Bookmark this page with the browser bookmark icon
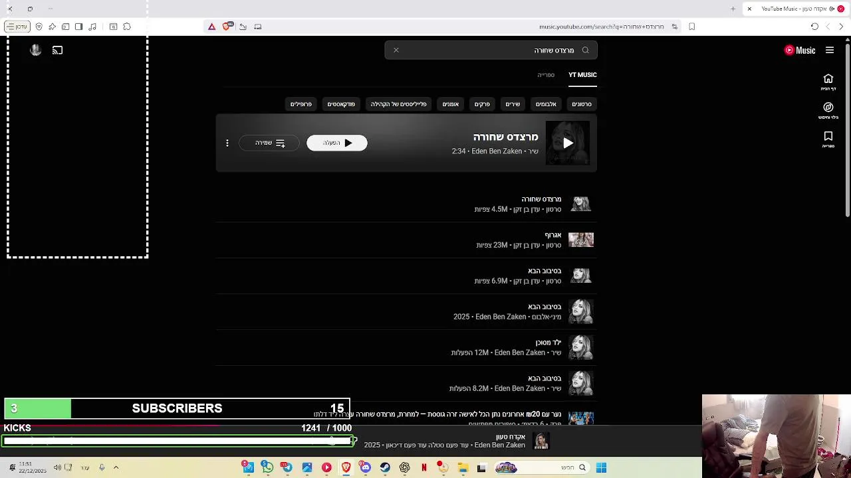The width and height of the screenshot is (851, 478). pos(692,27)
